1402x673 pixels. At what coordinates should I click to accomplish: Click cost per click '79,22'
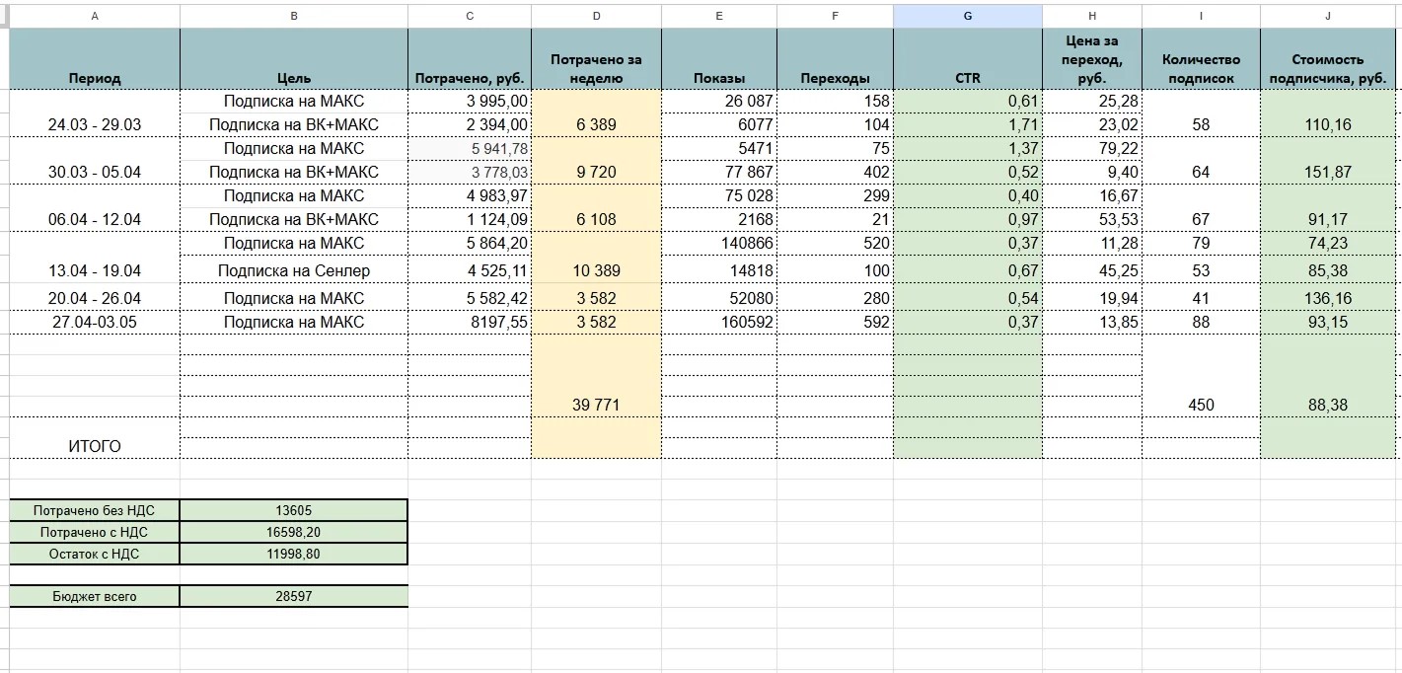pyautogui.click(x=1092, y=148)
